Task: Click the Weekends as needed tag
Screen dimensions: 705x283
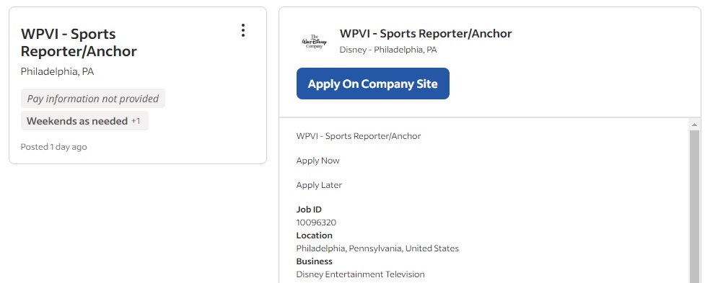Action: point(77,121)
